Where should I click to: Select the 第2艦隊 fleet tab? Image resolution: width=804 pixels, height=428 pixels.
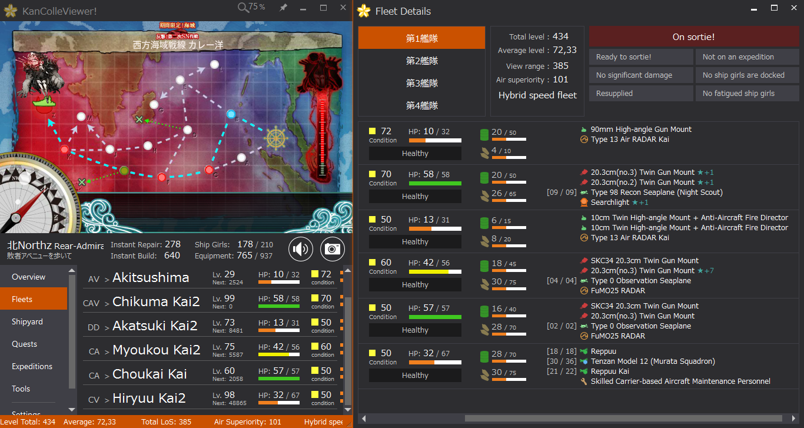422,61
